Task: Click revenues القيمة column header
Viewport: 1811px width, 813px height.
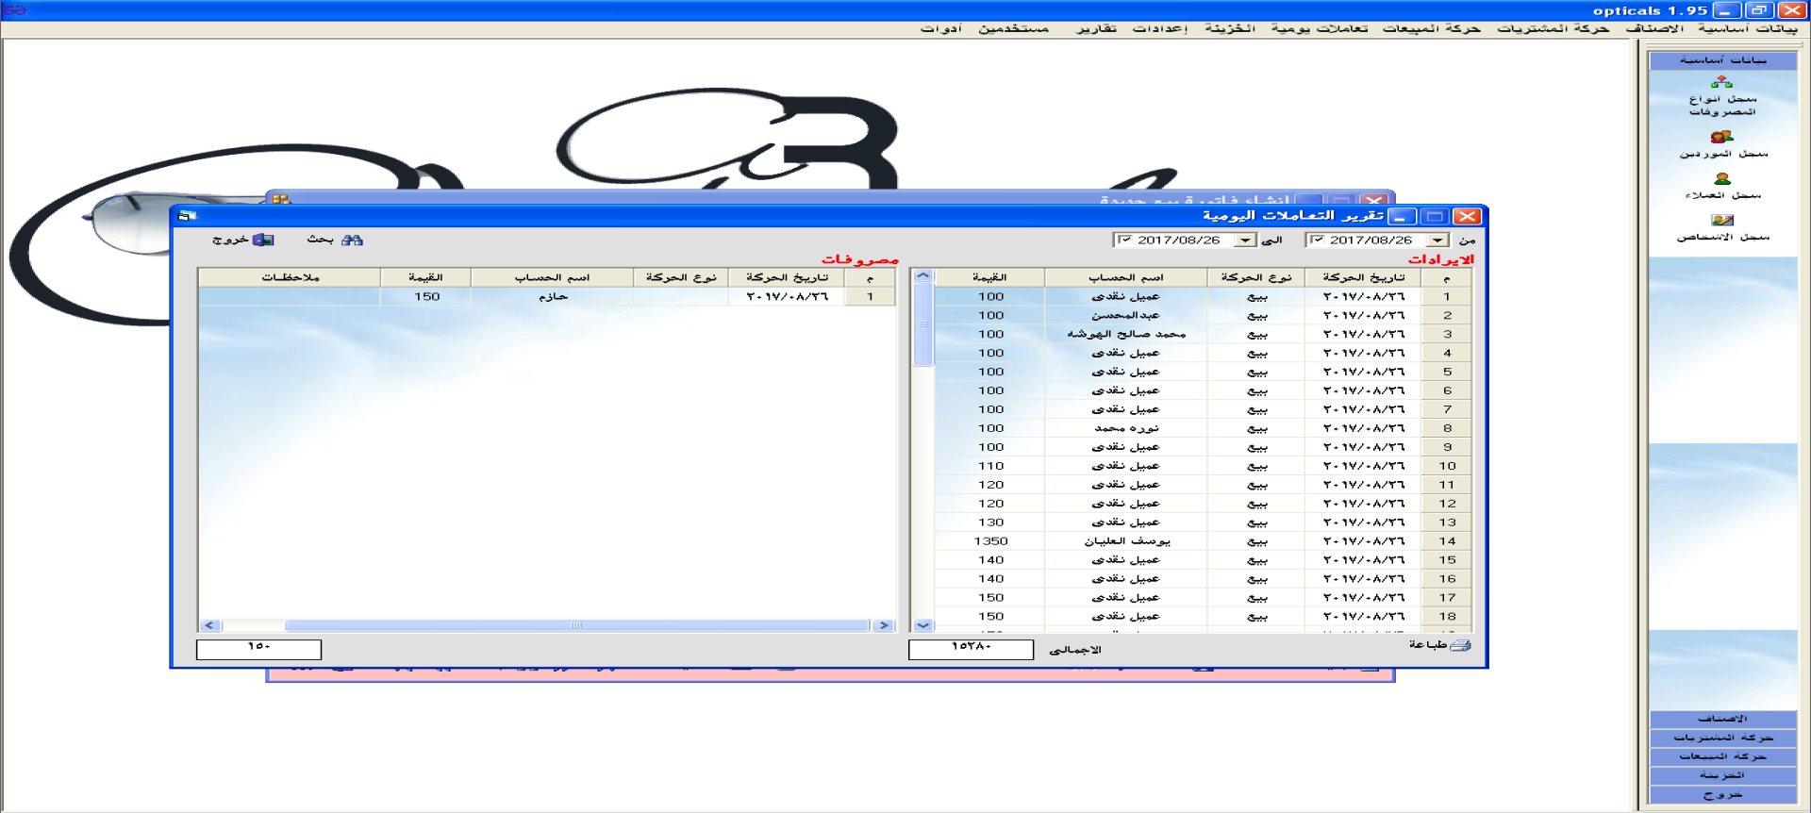Action: click(x=989, y=277)
